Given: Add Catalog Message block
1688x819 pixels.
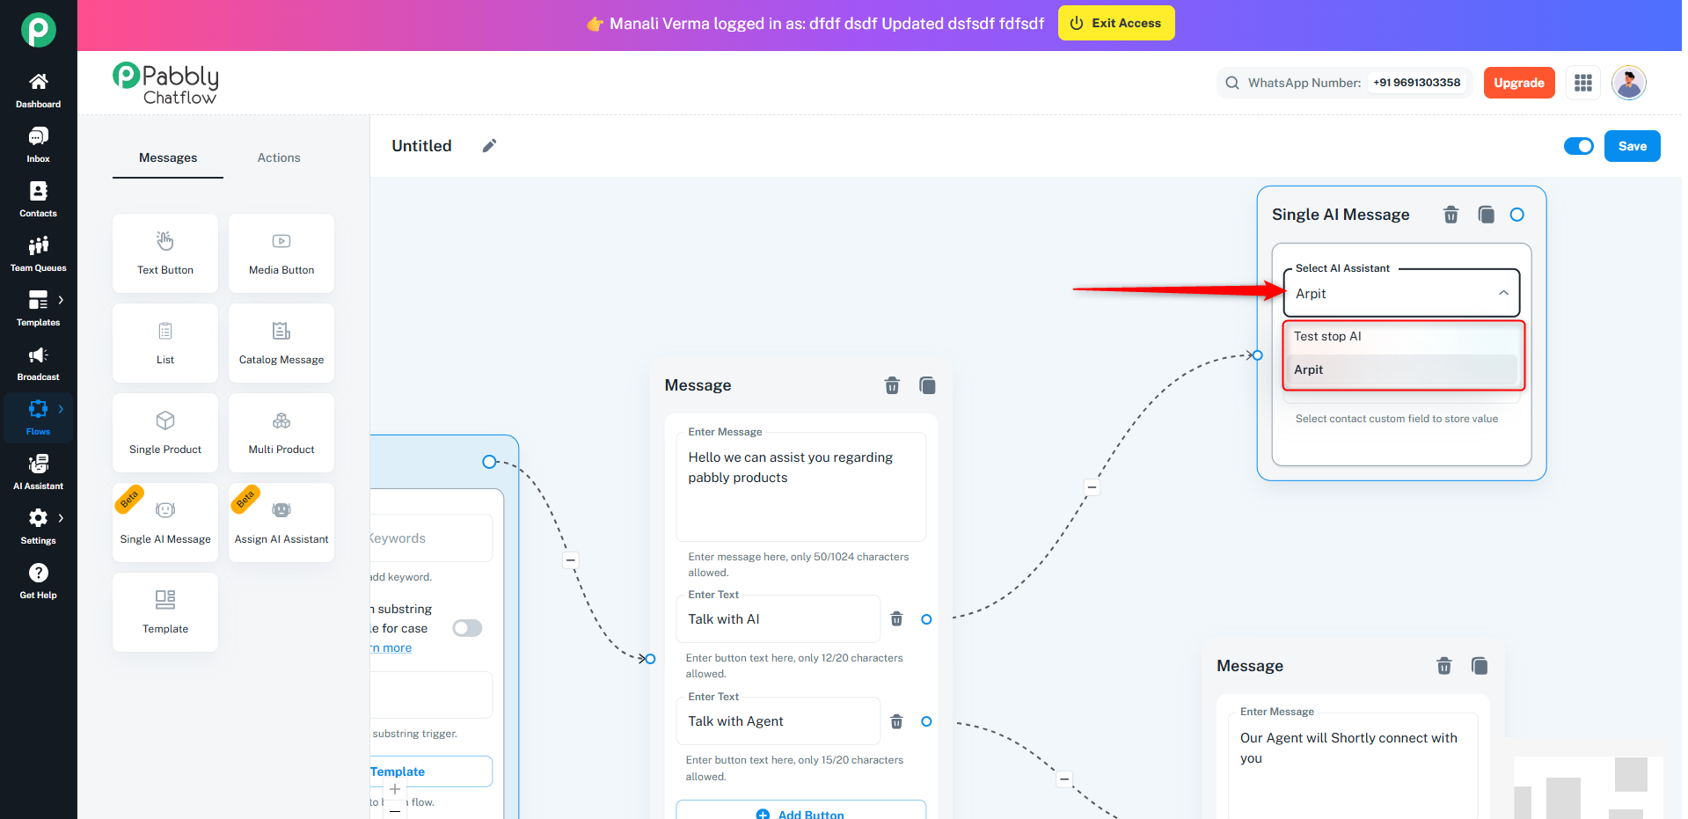Looking at the screenshot, I should 281,343.
